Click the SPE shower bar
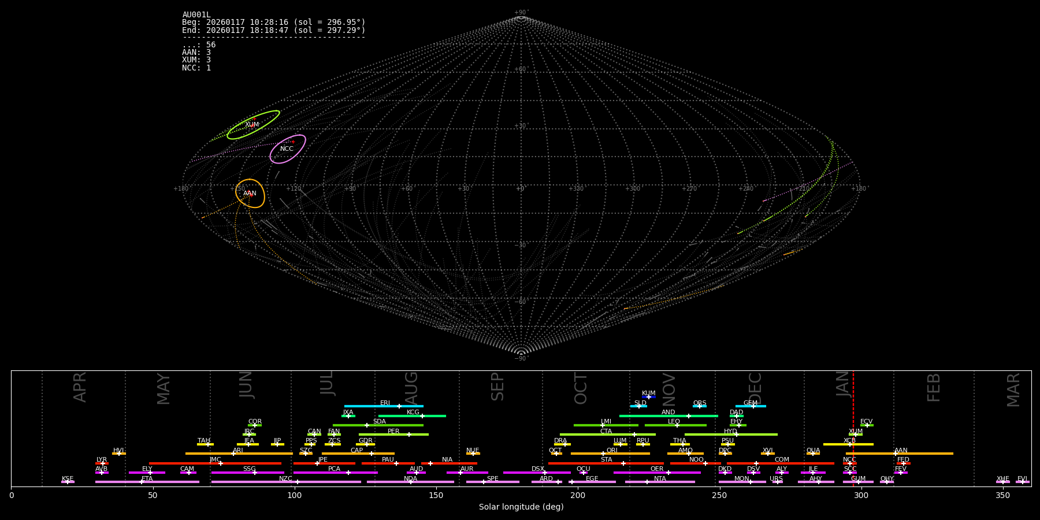The width and height of the screenshot is (1040, 520). click(x=493, y=482)
